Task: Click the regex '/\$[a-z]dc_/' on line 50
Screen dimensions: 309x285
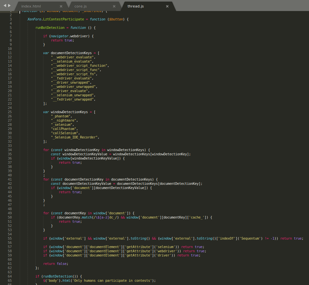Action: [106, 217]
